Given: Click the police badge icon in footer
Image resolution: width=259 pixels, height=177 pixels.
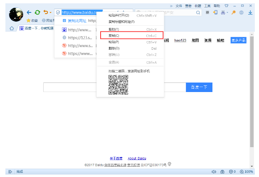Looking at the screenshot, I should pyautogui.click(x=169, y=164).
